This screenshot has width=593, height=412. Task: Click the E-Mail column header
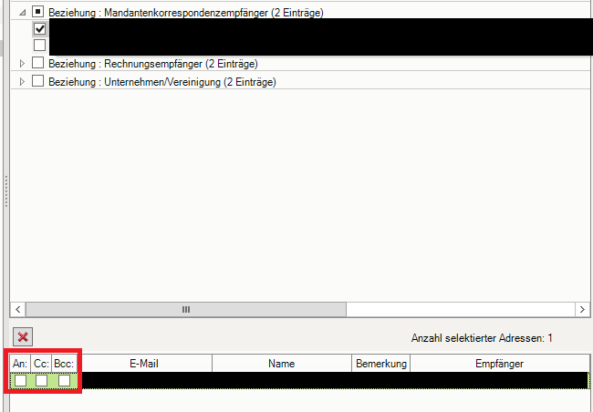click(x=144, y=364)
